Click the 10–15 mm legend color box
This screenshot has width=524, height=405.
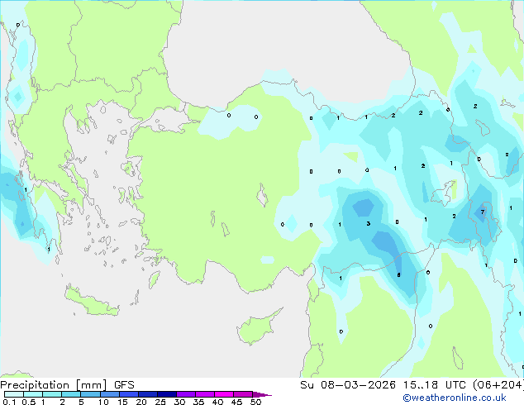click(x=109, y=394)
